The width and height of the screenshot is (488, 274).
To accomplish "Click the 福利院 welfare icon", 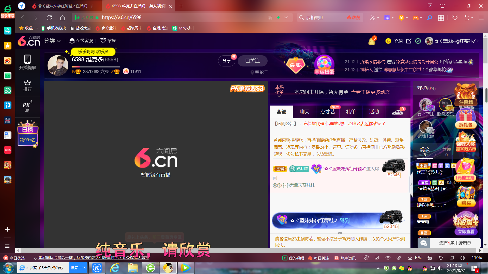I will (x=296, y=65).
